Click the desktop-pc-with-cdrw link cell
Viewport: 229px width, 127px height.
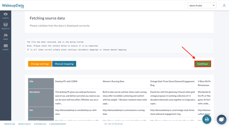click(x=78, y=112)
